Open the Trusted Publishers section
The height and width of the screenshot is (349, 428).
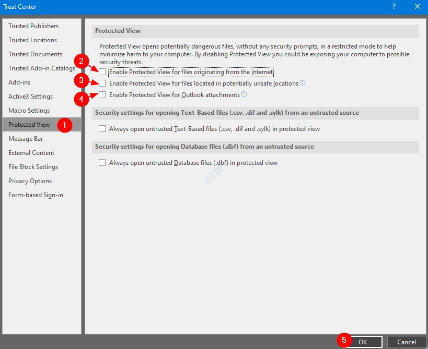tap(33, 26)
